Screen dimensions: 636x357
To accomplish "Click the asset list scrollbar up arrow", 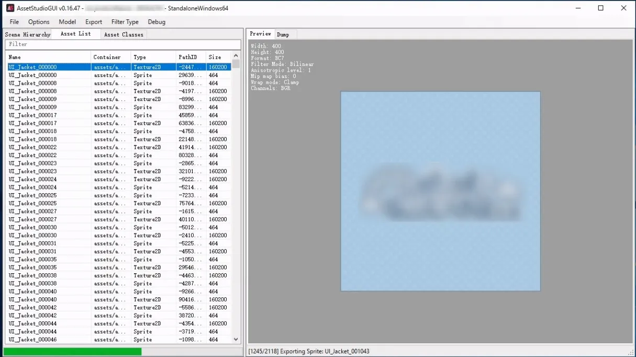I will [x=236, y=57].
